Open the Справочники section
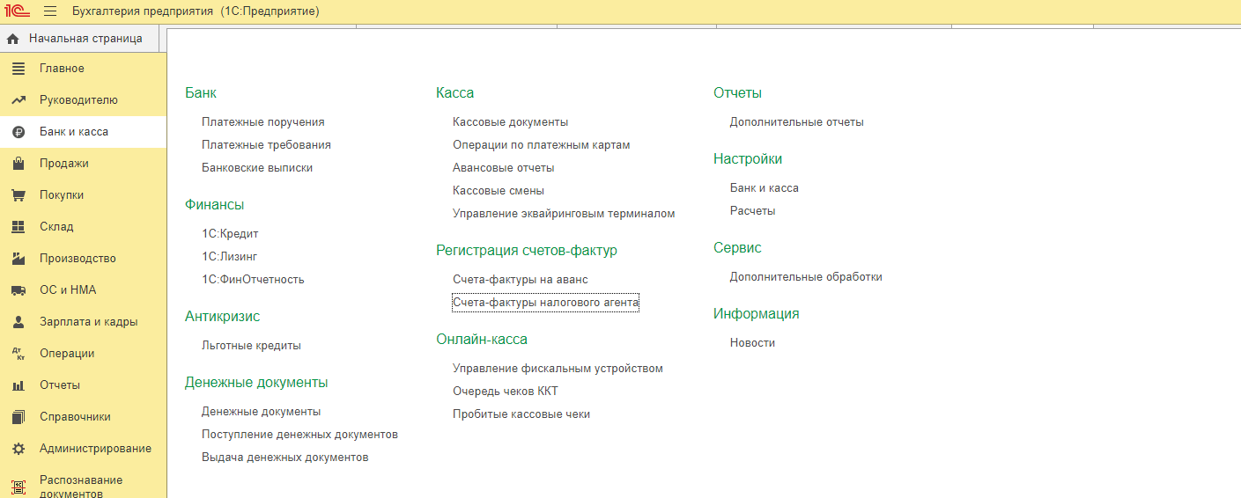1241x498 pixels. pyautogui.click(x=83, y=417)
